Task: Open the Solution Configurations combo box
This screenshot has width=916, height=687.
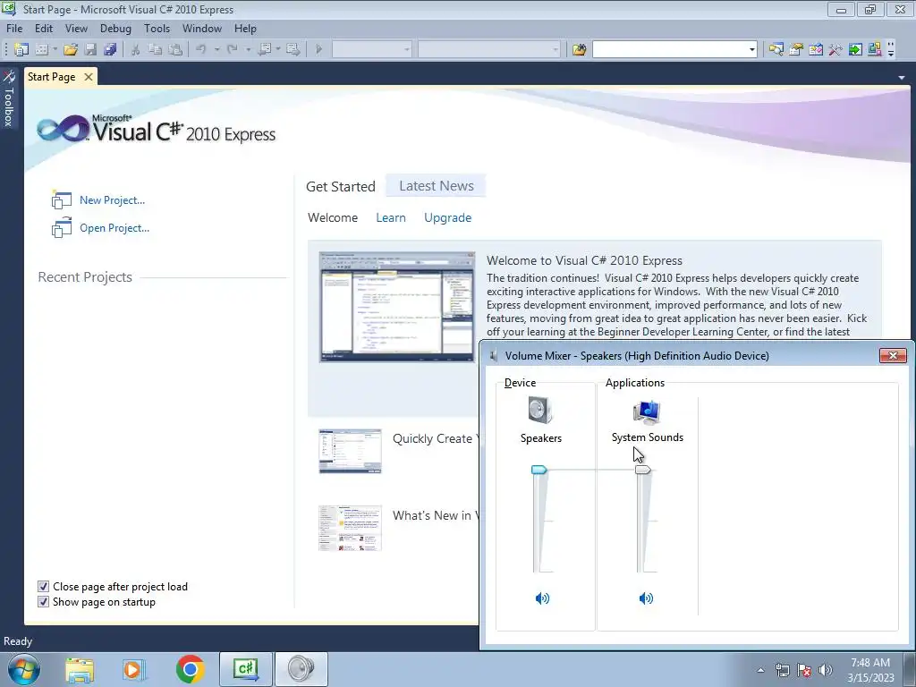Action: click(371, 50)
